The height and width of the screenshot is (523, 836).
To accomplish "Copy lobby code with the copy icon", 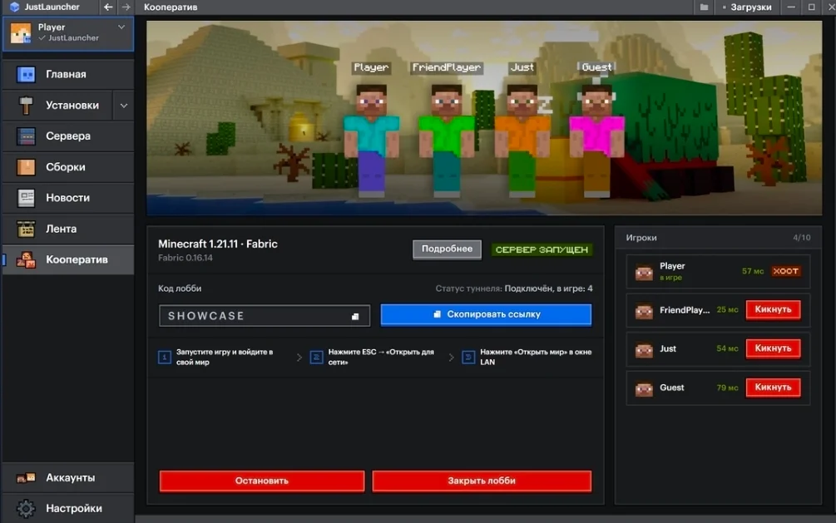I will click(x=355, y=316).
